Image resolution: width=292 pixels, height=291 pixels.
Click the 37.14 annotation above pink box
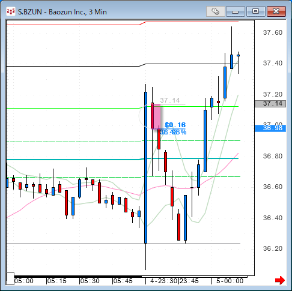(170, 100)
